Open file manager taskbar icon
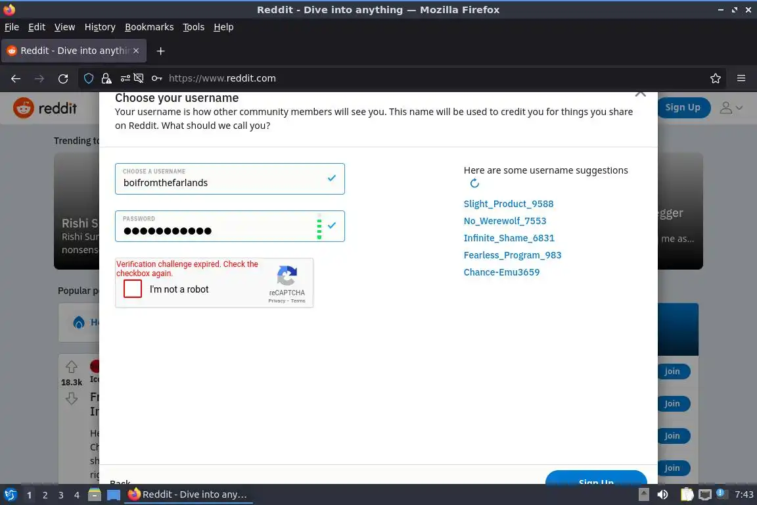The height and width of the screenshot is (505, 757). pos(95,495)
